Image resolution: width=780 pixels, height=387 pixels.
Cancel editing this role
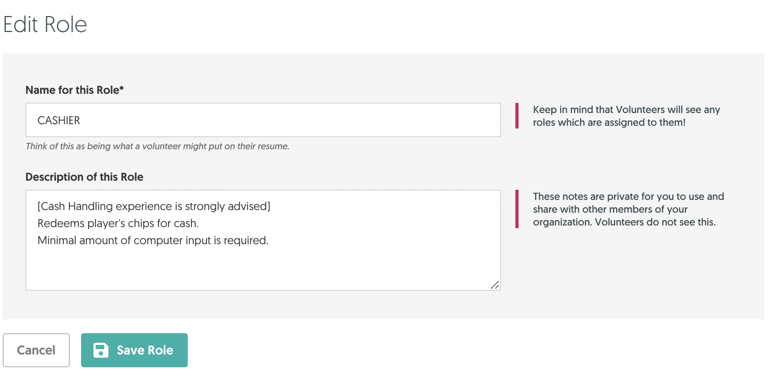click(36, 350)
